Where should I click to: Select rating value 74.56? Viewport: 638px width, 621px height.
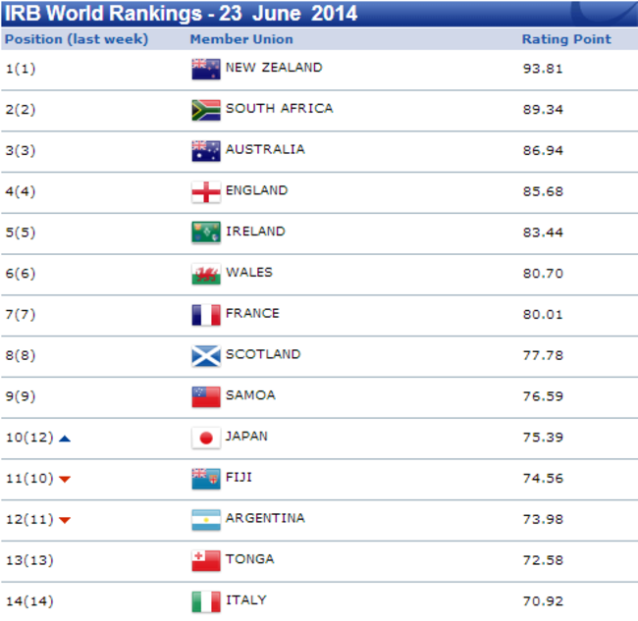(543, 478)
